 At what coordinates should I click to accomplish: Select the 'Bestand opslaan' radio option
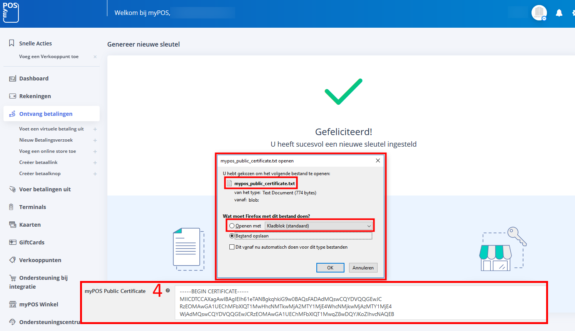pyautogui.click(x=232, y=236)
